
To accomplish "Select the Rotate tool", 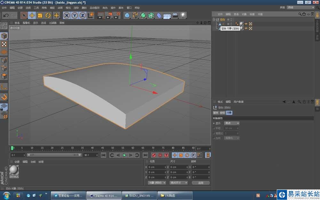I will pyautogui.click(x=48, y=15).
